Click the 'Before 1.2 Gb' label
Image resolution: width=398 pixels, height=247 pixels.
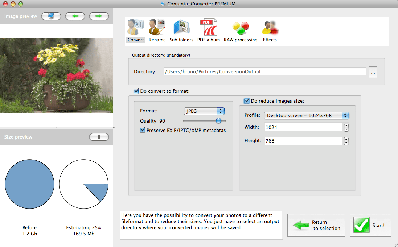29,231
